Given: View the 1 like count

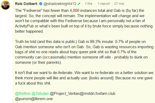Looking at the screenshot, I should point(88,4).
